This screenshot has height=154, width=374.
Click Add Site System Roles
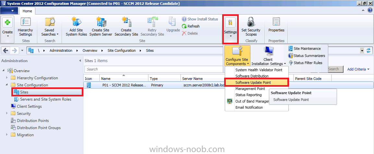click(x=76, y=27)
